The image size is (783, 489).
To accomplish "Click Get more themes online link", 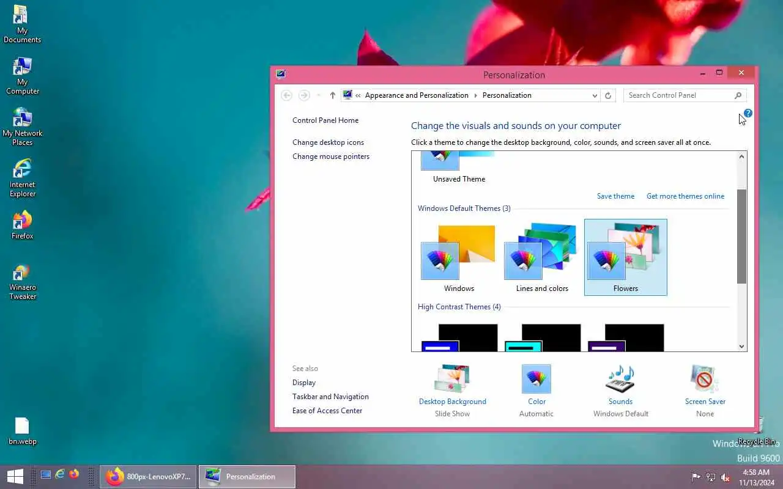I will click(685, 196).
